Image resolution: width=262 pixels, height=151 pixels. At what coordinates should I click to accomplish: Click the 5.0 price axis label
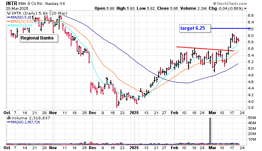(251, 69)
